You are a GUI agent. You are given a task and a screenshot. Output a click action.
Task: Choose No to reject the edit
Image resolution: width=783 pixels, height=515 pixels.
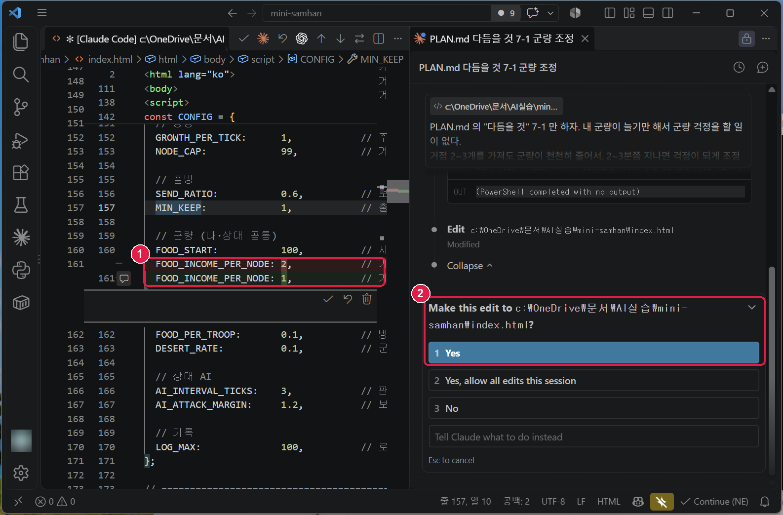(x=593, y=408)
